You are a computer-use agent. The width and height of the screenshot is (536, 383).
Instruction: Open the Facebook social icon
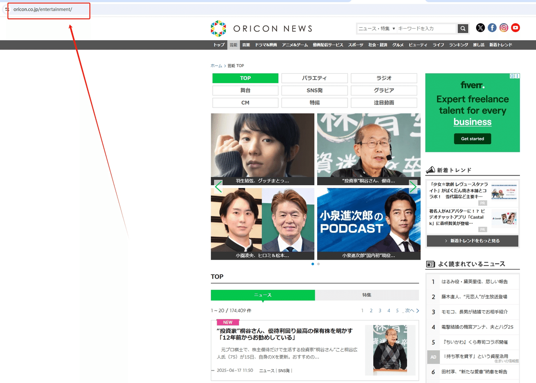click(x=492, y=28)
